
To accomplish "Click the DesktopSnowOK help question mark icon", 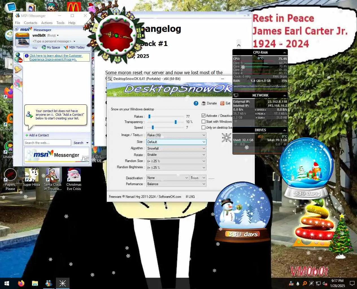I will point(196,103).
